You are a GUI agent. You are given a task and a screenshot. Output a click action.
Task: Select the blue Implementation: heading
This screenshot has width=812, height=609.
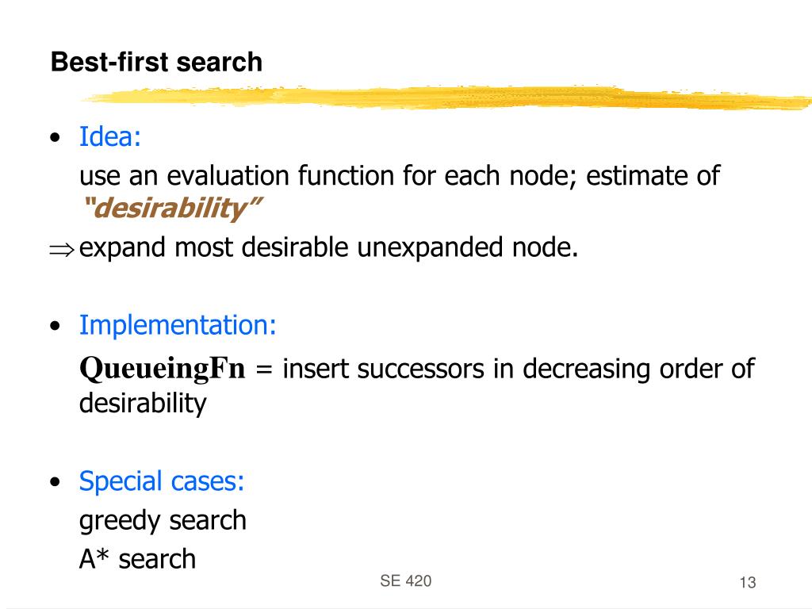(x=178, y=326)
